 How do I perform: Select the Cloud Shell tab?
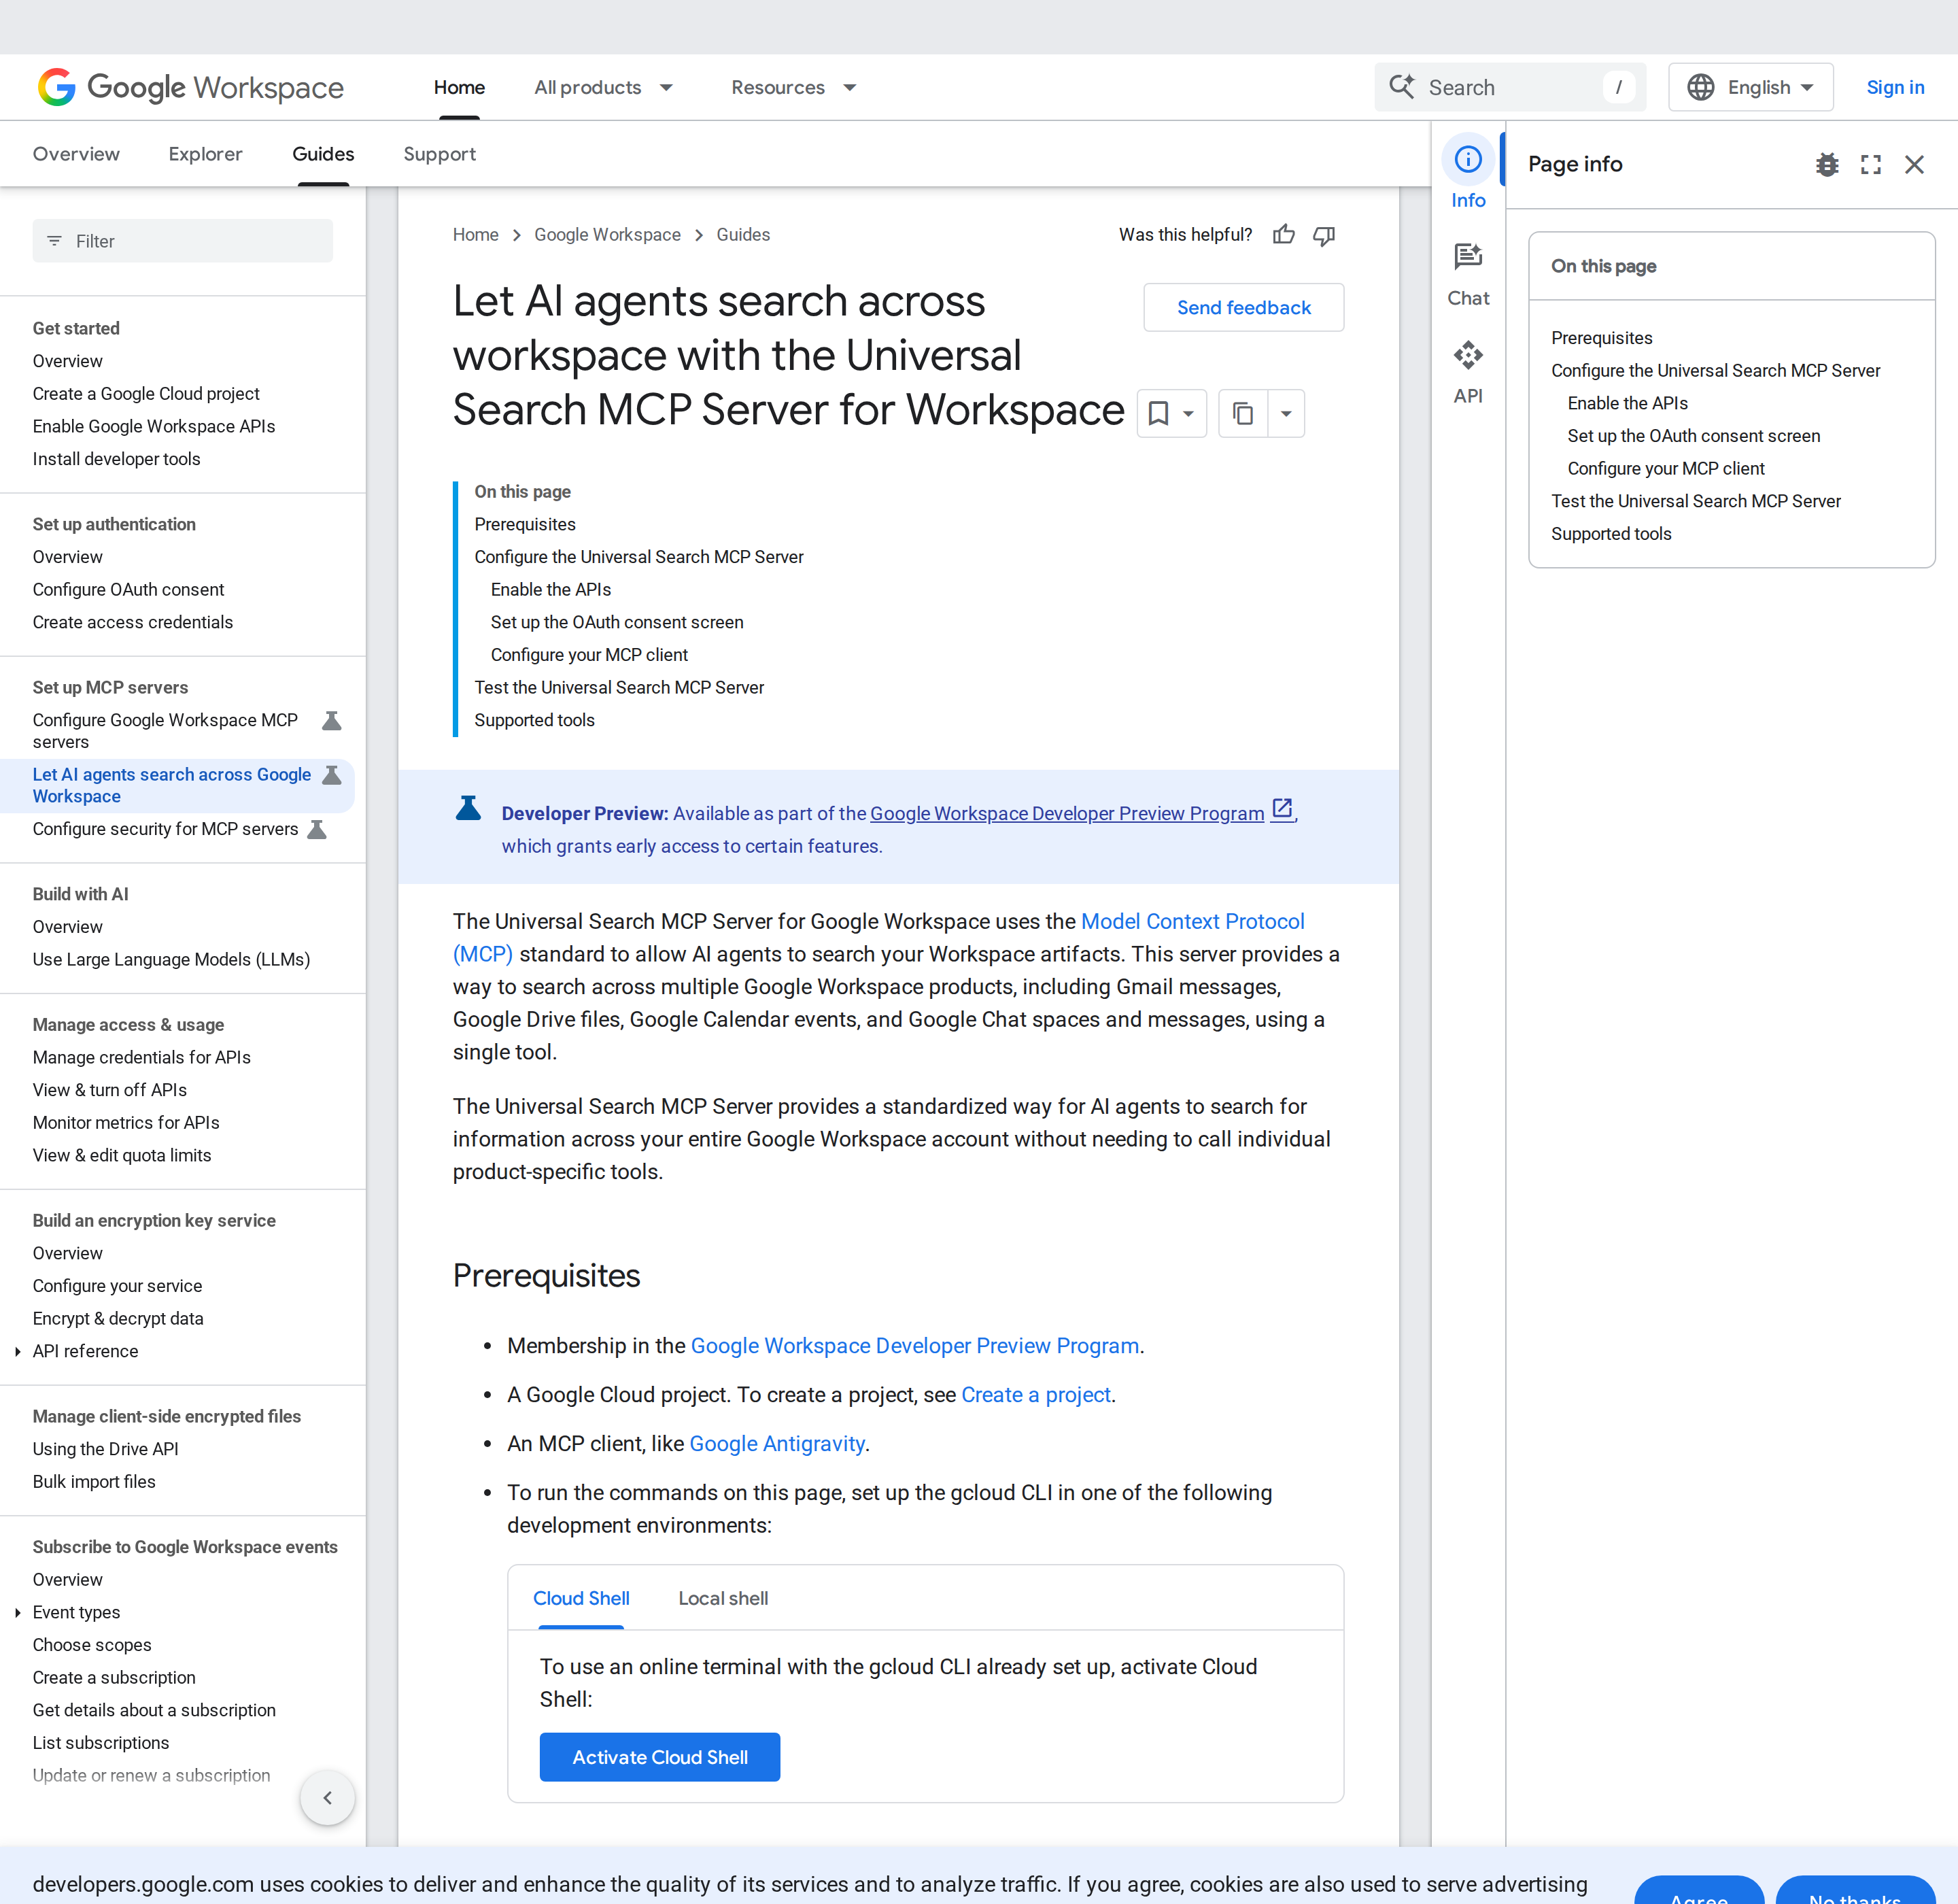click(x=581, y=1598)
